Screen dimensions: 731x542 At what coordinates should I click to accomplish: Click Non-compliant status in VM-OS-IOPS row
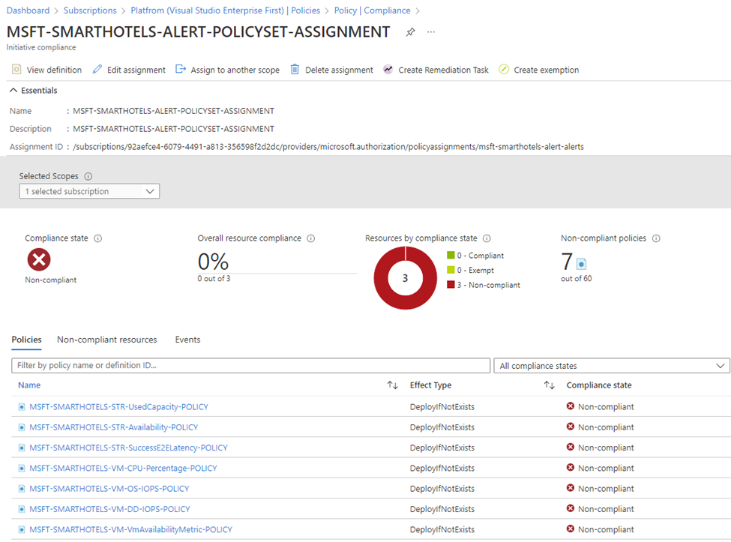(x=600, y=489)
